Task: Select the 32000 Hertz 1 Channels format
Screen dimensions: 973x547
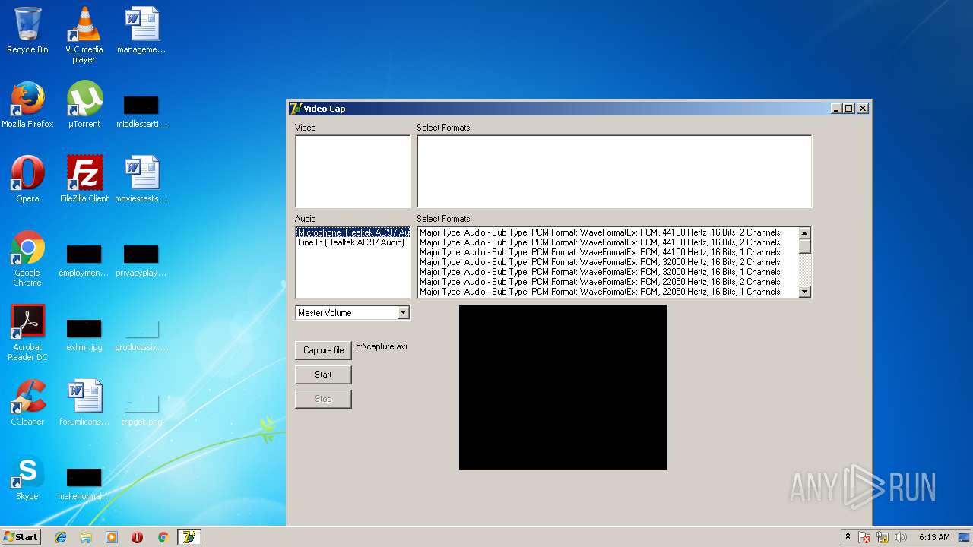Action: point(608,272)
